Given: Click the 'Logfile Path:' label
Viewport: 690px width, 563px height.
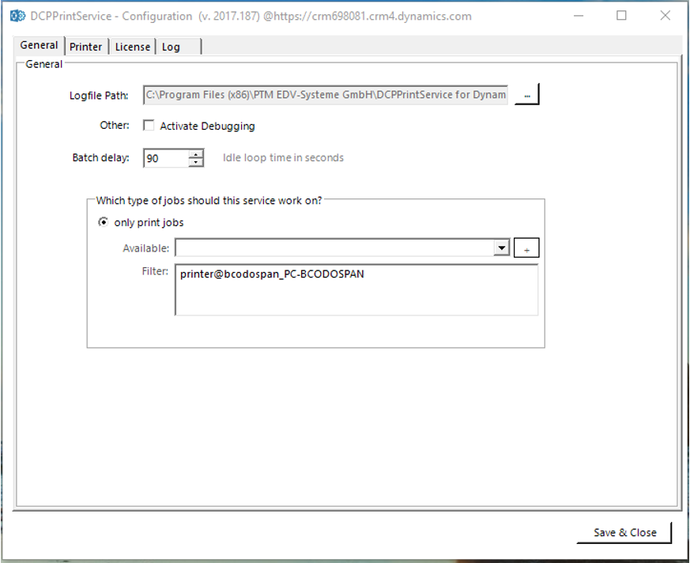Looking at the screenshot, I should [99, 96].
